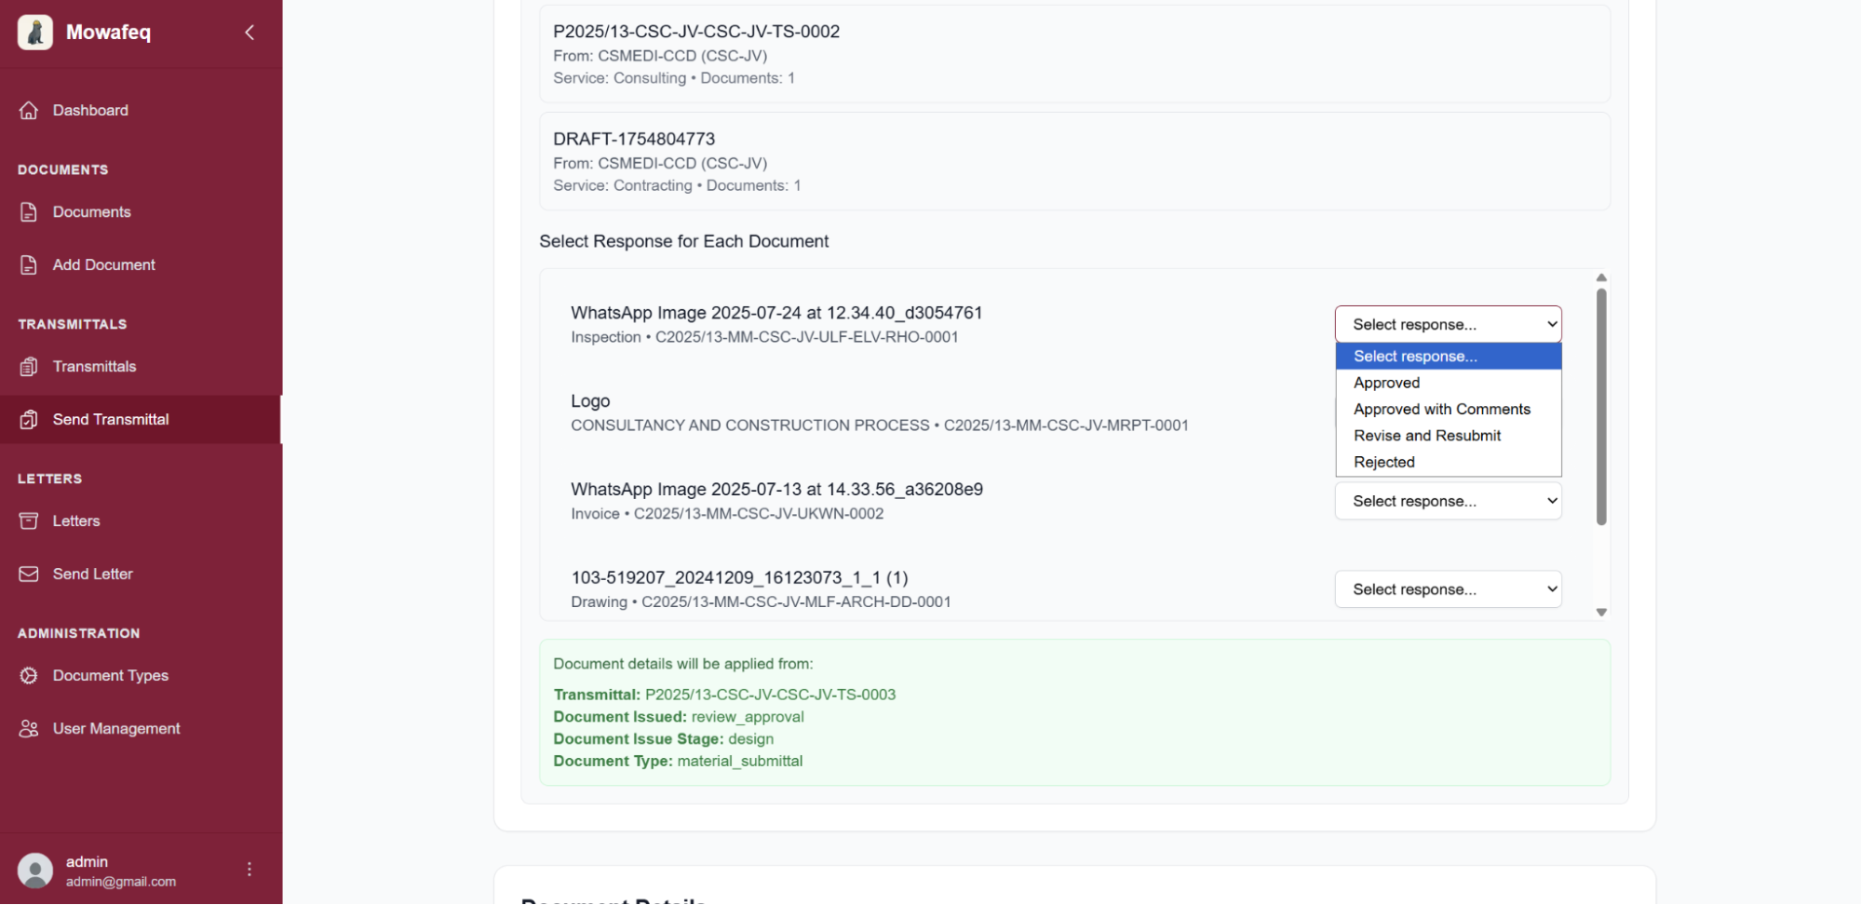Pick Revise and Resubmit from the list
Viewport: 1861px width, 905px height.
(1426, 436)
